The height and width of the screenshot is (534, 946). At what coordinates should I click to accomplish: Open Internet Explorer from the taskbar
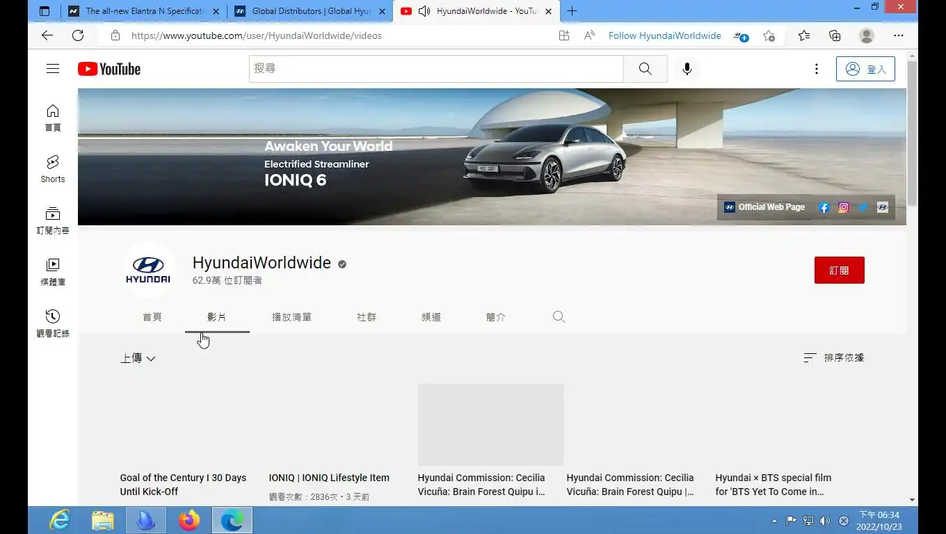[60, 520]
